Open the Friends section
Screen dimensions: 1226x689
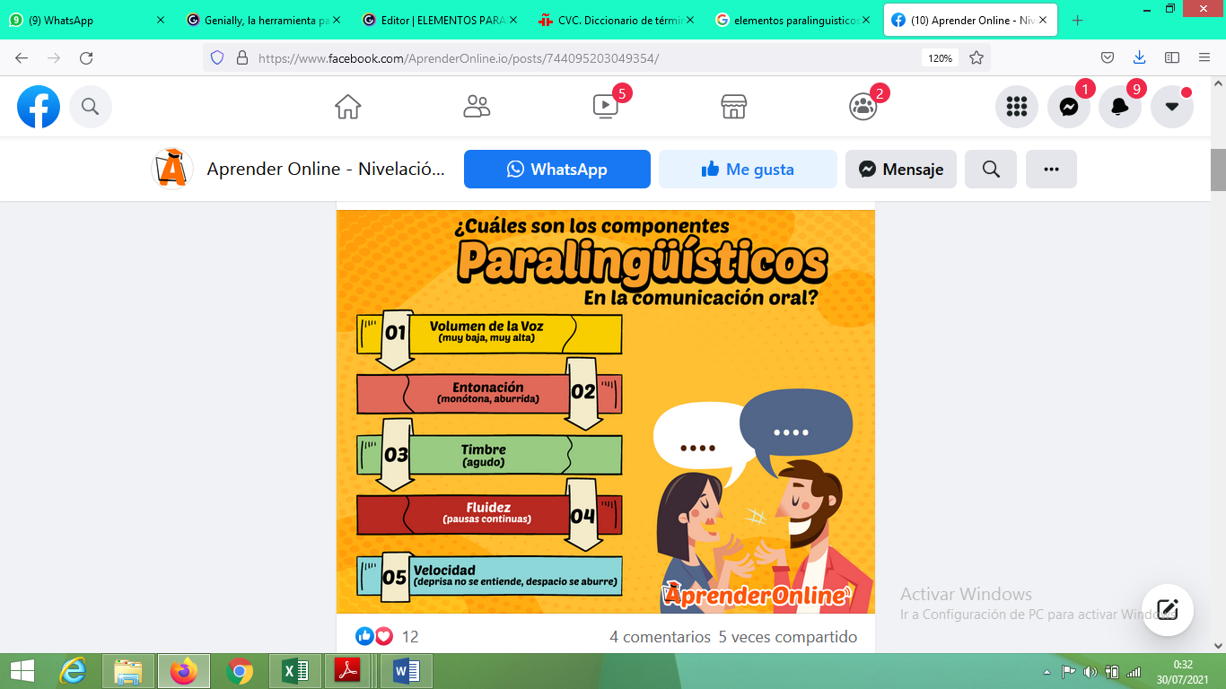[476, 106]
